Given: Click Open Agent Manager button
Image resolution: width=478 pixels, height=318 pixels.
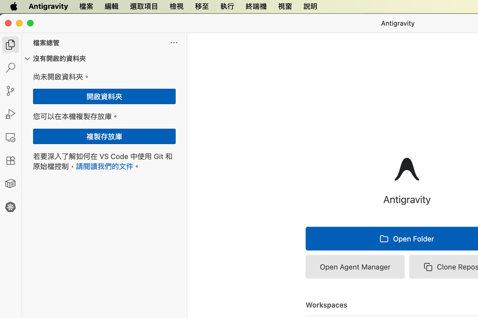Looking at the screenshot, I should [355, 267].
